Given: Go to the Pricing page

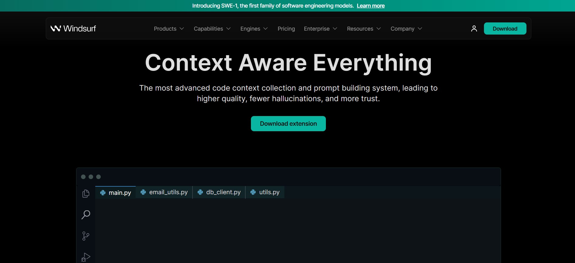Looking at the screenshot, I should (x=286, y=28).
